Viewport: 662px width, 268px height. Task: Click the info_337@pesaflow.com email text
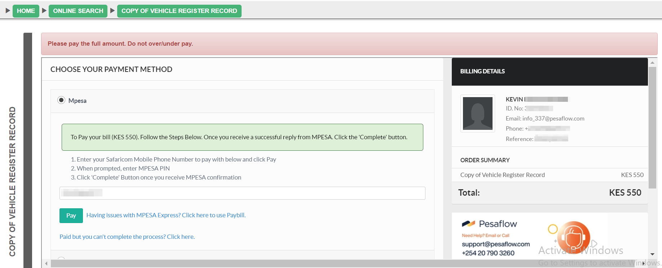pyautogui.click(x=553, y=118)
